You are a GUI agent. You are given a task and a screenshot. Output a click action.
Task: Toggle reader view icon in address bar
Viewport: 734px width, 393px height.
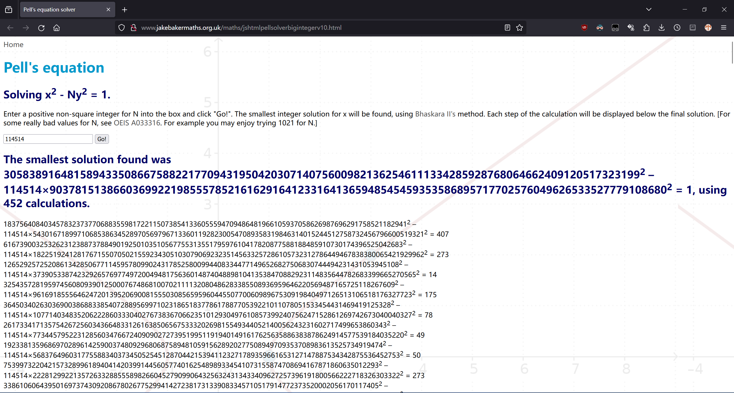(507, 28)
